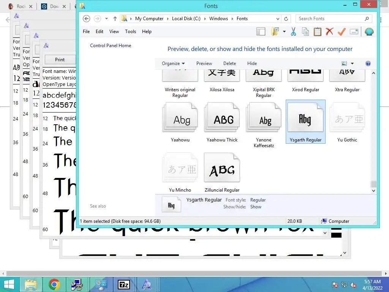Expand the arrow after My Computer breadcrumb

click(x=168, y=19)
